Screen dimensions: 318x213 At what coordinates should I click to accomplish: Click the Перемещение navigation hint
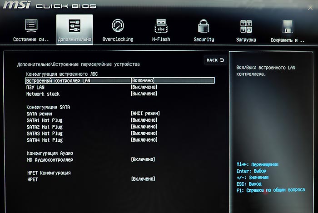click(258, 164)
